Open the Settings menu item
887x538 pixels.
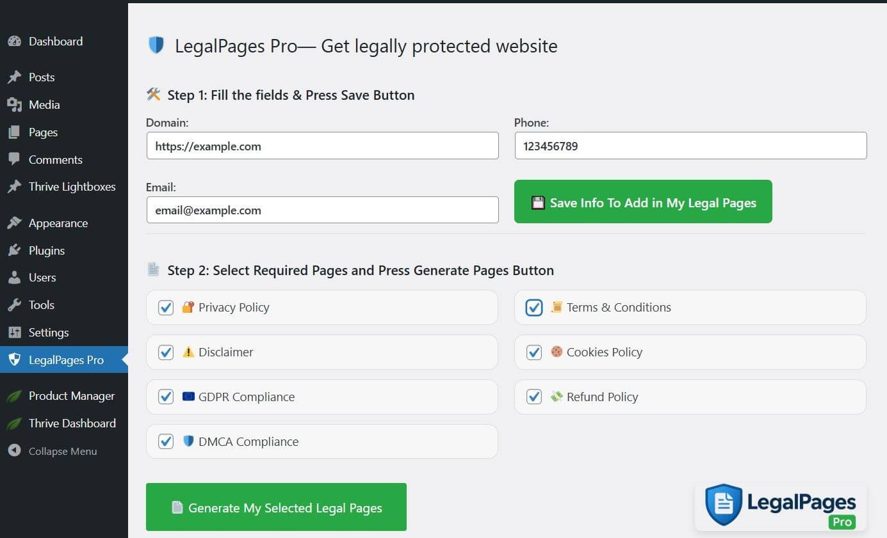(x=15, y=332)
